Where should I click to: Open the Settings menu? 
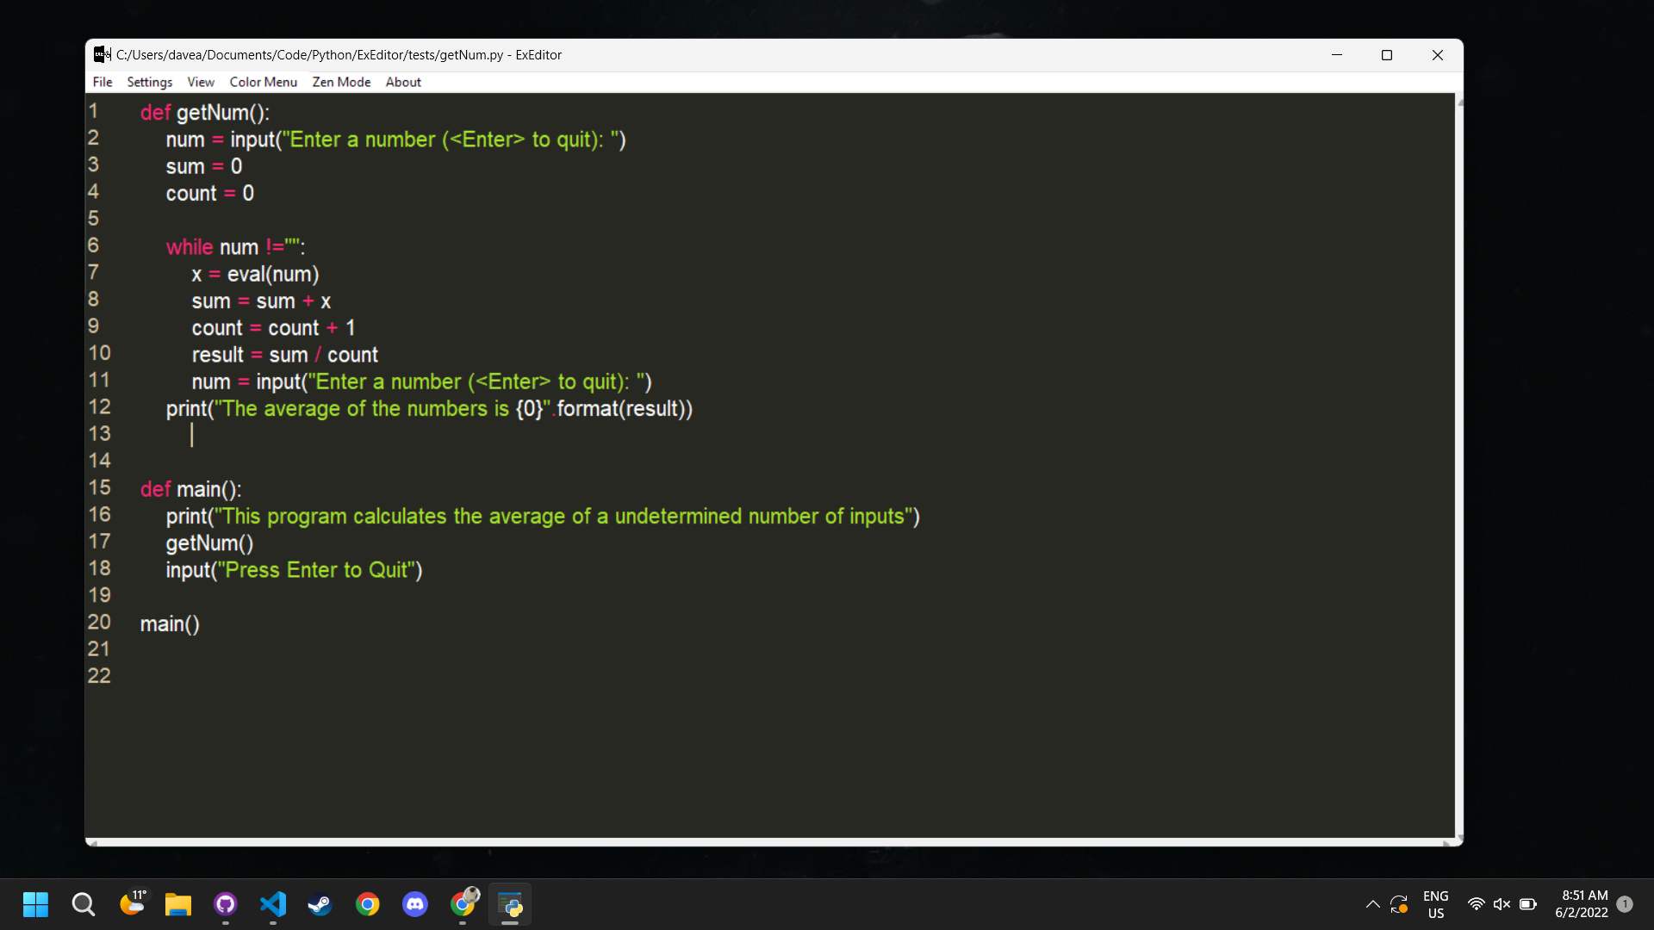(x=149, y=82)
